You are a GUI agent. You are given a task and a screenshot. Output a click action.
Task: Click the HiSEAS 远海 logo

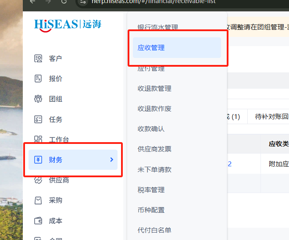(68, 24)
